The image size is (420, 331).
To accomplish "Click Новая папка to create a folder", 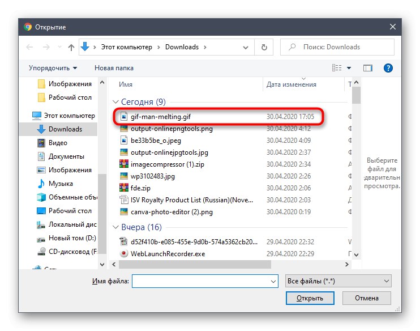I will 114,68.
